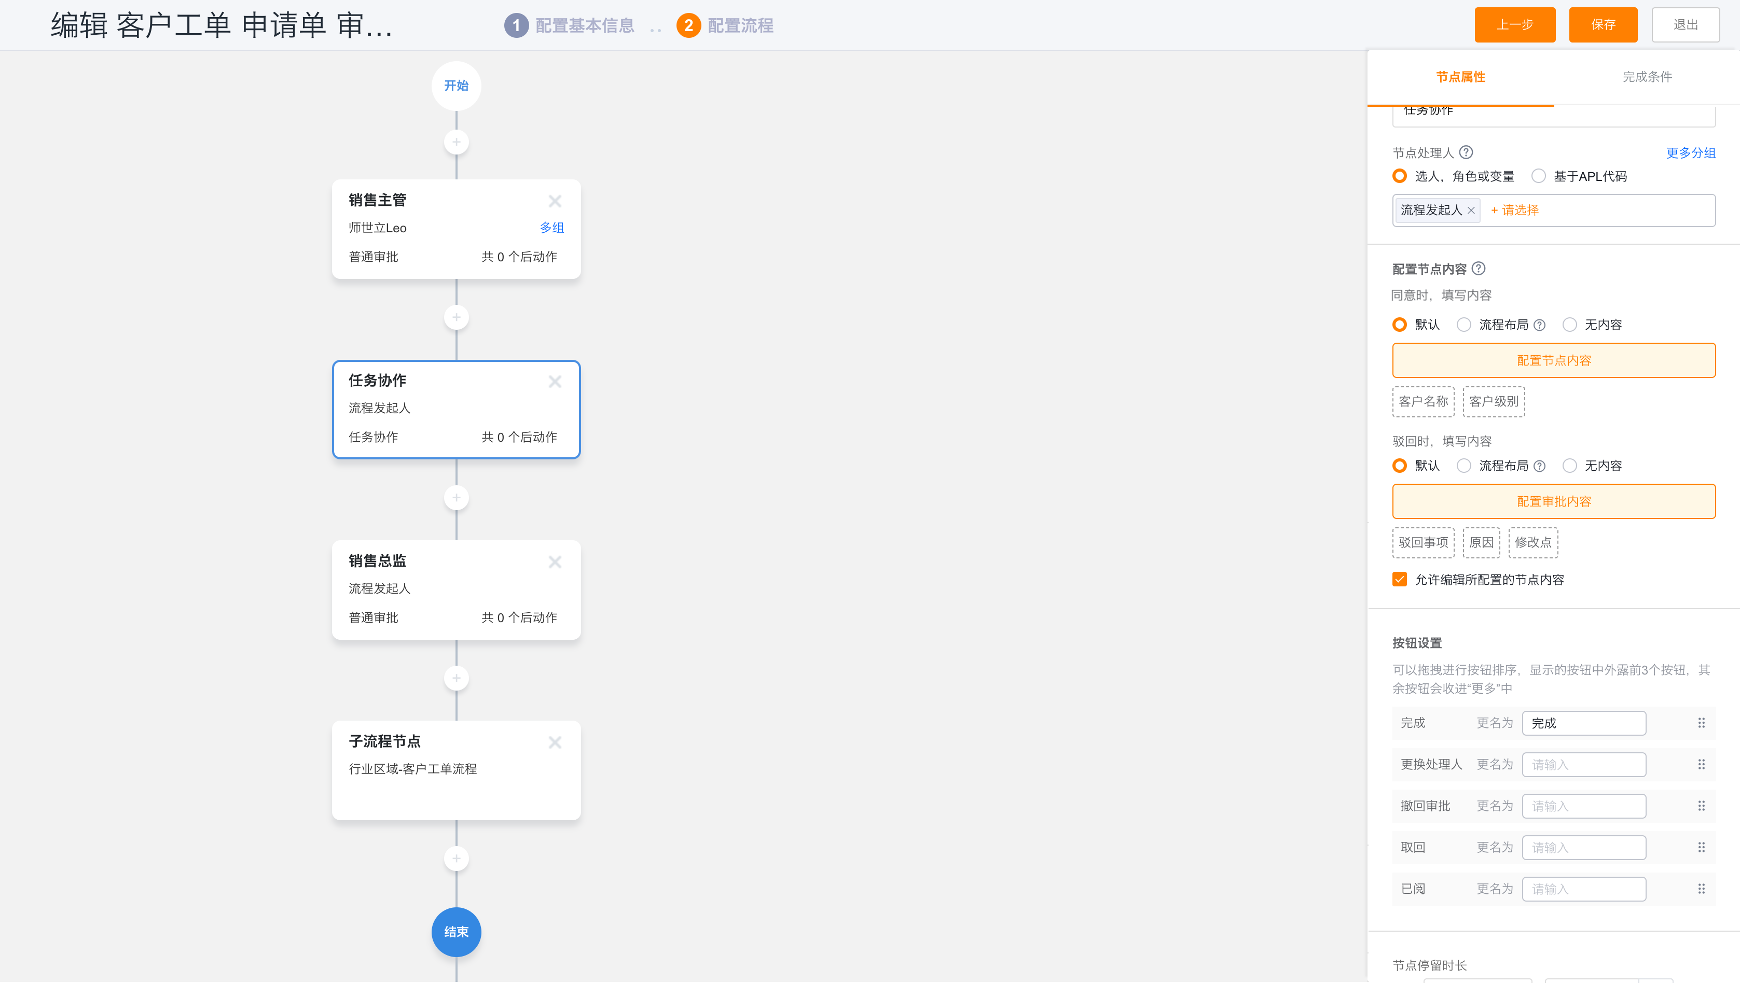Remove the 销售主管 node with its X icon
This screenshot has height=983, width=1740.
pos(555,201)
